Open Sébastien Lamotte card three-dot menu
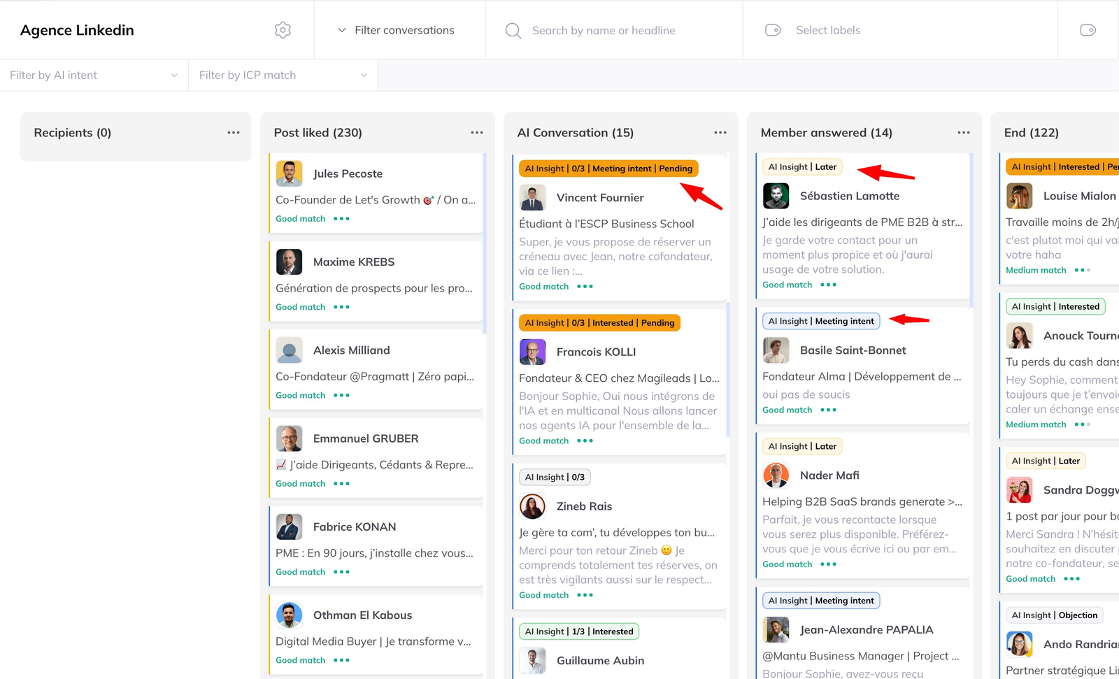This screenshot has width=1119, height=679. click(x=828, y=285)
